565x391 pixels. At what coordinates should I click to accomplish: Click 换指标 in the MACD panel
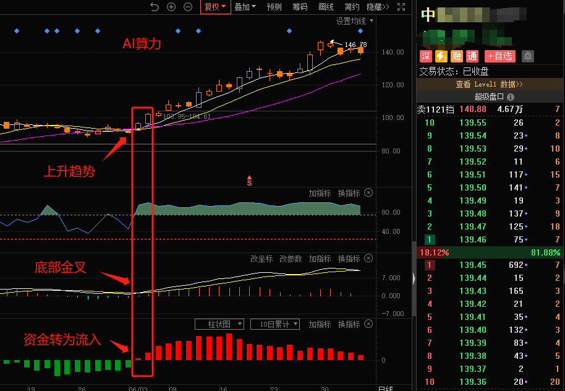pos(349,259)
